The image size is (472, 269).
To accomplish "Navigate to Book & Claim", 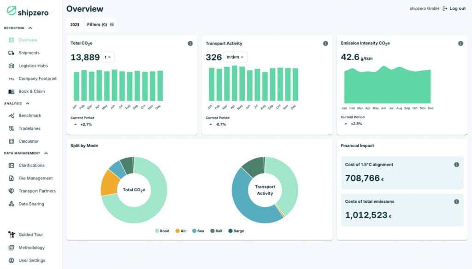I will tap(32, 91).
